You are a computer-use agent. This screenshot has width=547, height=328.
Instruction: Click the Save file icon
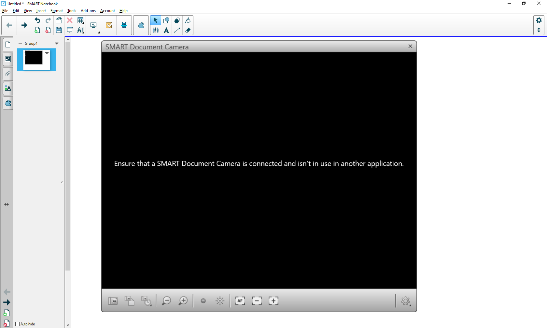59,30
